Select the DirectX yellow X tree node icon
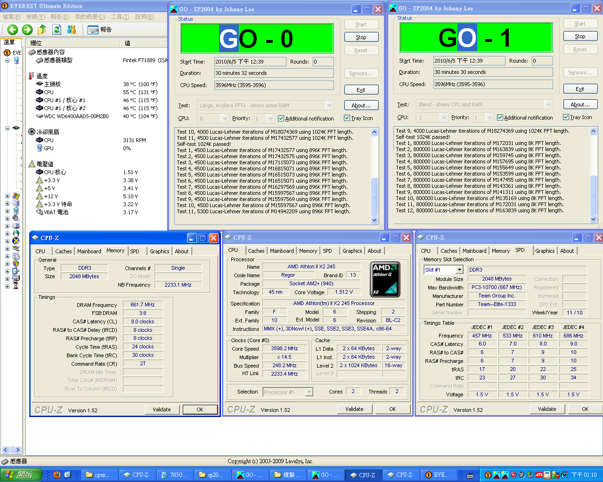 click(16, 241)
